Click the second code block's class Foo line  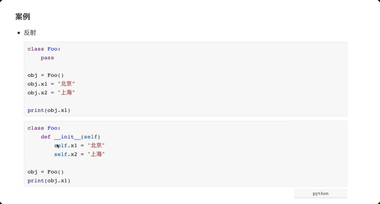coord(44,128)
